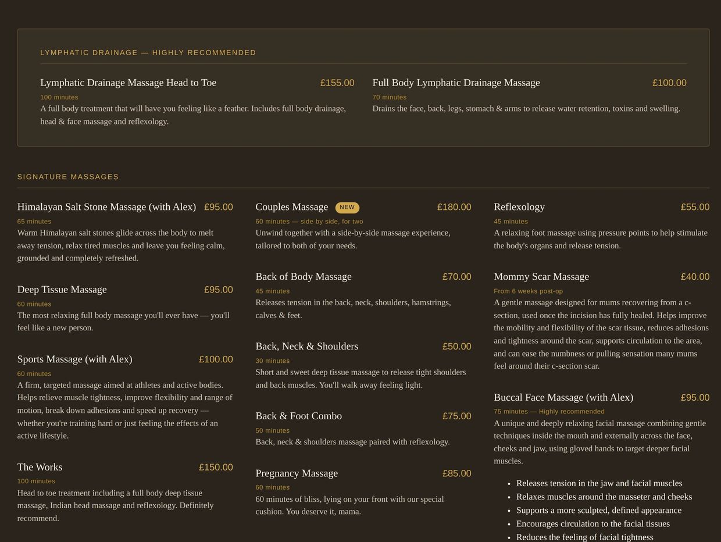This screenshot has height=542, width=721.
Task: Select the Full Body Lymphatic Drainage Massage title
Action: click(456, 83)
